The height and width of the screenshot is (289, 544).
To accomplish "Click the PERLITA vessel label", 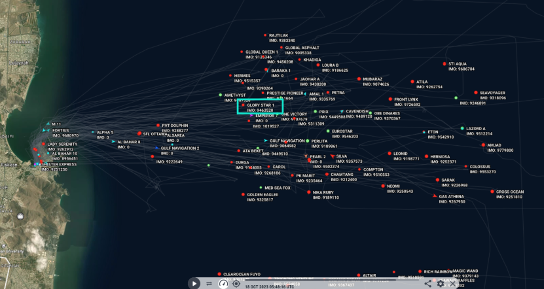I will (319, 141).
